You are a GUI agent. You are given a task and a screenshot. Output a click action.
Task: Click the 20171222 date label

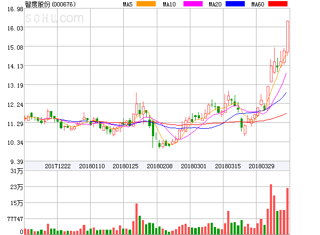58,166
